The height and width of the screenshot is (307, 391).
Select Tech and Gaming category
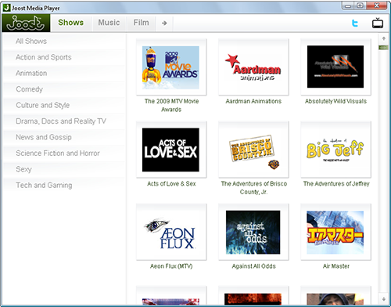coord(64,185)
